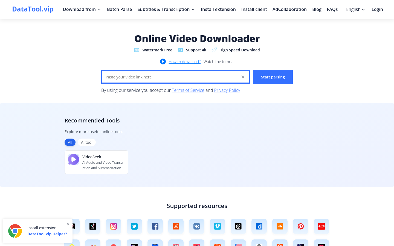This screenshot has width=394, height=246.
Task: Open the Blog page
Action: (x=317, y=9)
